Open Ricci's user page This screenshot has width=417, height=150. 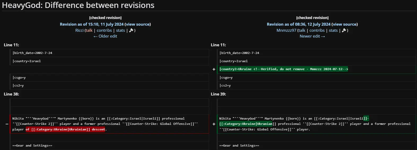[x=79, y=30]
